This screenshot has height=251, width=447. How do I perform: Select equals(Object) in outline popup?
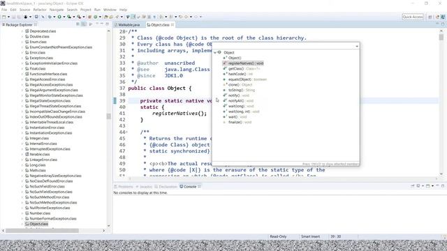pos(245,79)
